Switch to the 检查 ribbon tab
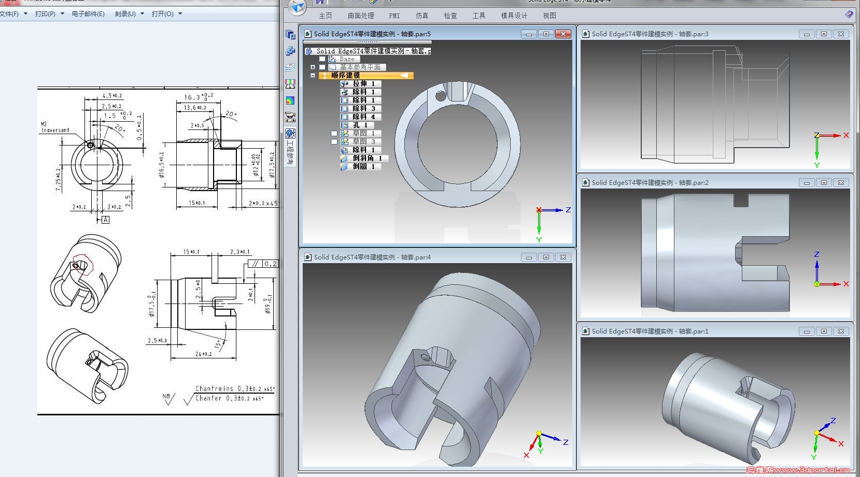 point(450,16)
